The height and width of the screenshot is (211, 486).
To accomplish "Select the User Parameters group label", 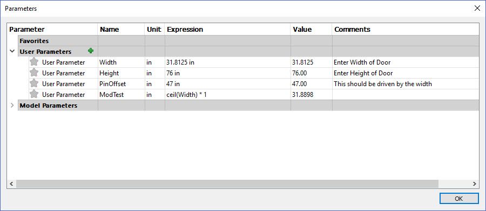I will tap(45, 52).
